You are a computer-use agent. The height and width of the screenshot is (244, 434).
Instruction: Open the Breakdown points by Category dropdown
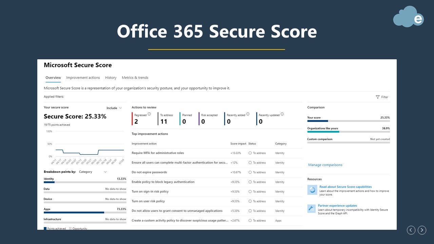coord(93,172)
